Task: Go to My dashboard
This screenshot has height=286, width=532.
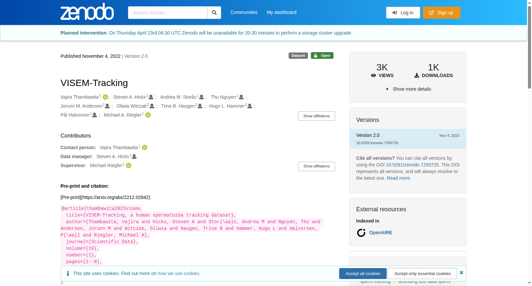Action: point(282,12)
